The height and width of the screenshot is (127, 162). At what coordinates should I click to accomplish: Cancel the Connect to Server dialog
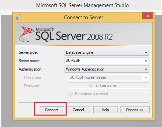tap(79, 110)
